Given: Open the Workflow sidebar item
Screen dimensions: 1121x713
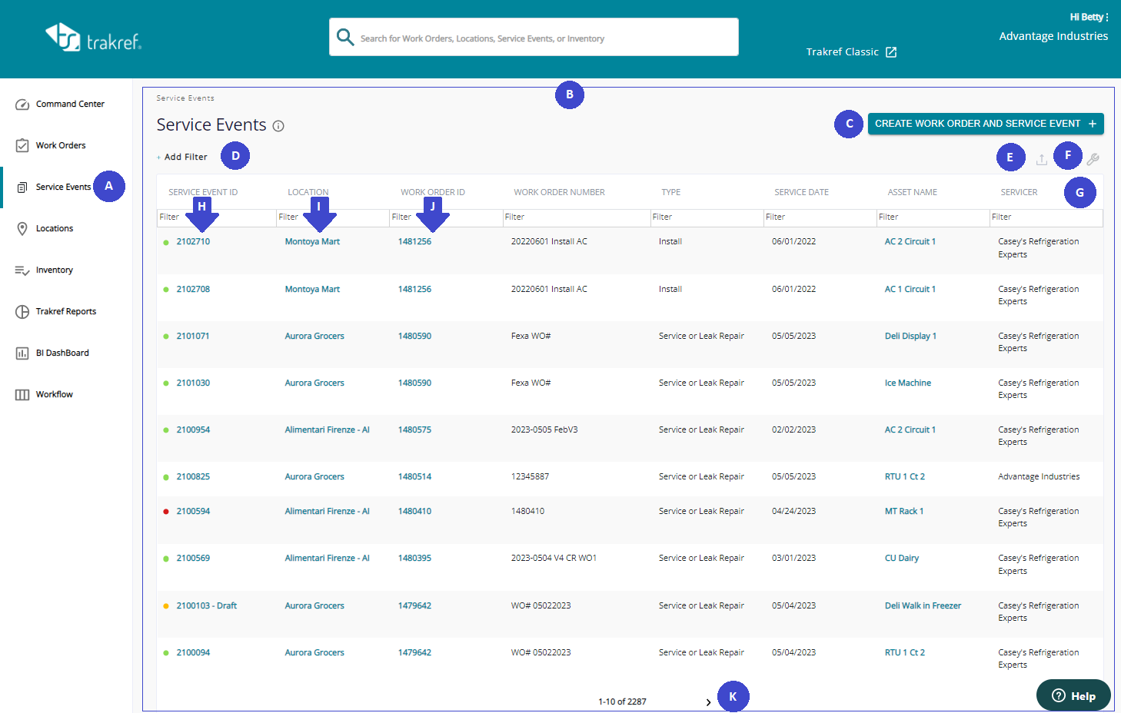Looking at the screenshot, I should click(x=54, y=395).
